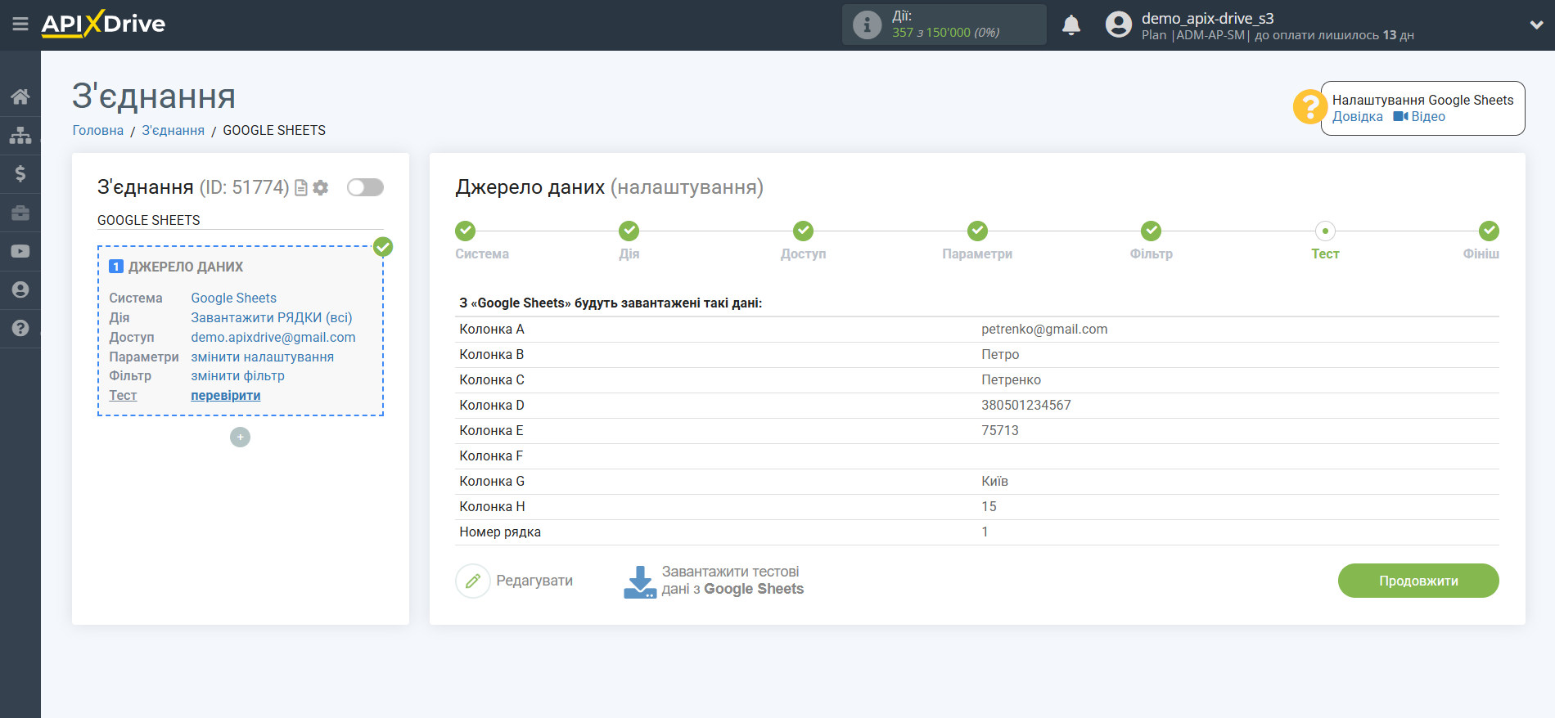This screenshot has width=1555, height=718.
Task: Click the Колонка A label
Action: (x=492, y=329)
